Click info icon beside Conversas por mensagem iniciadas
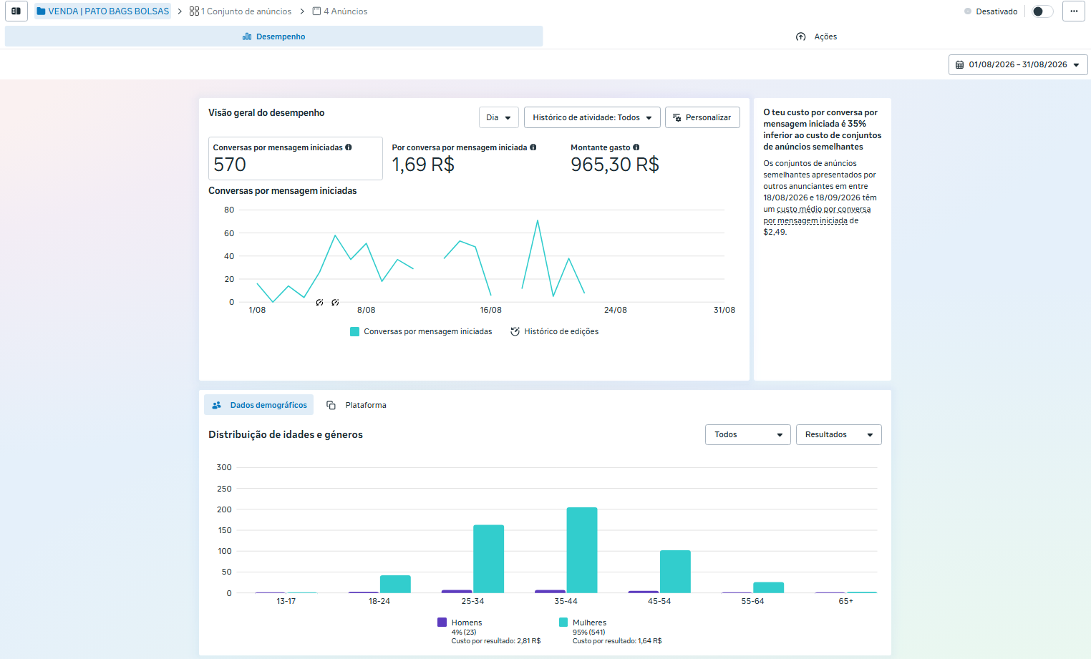The width and height of the screenshot is (1091, 659). 349,147
